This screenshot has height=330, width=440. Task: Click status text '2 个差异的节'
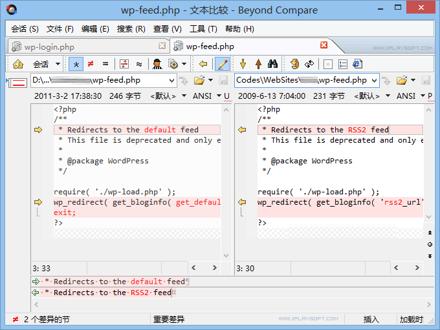pos(47,320)
